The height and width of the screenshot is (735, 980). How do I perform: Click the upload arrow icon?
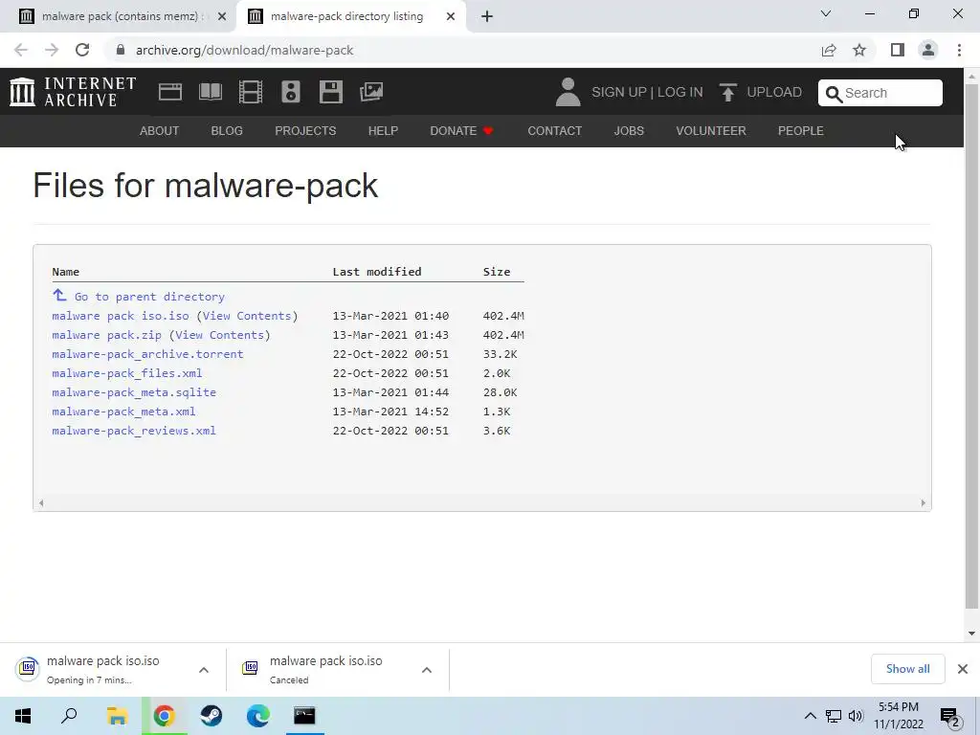click(727, 93)
